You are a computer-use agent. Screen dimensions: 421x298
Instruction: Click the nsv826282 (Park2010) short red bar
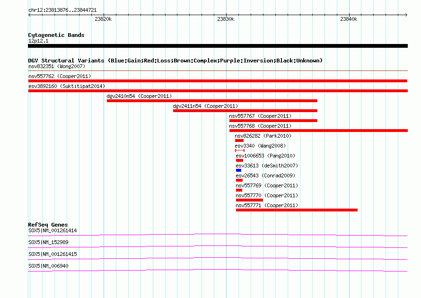tap(239, 140)
